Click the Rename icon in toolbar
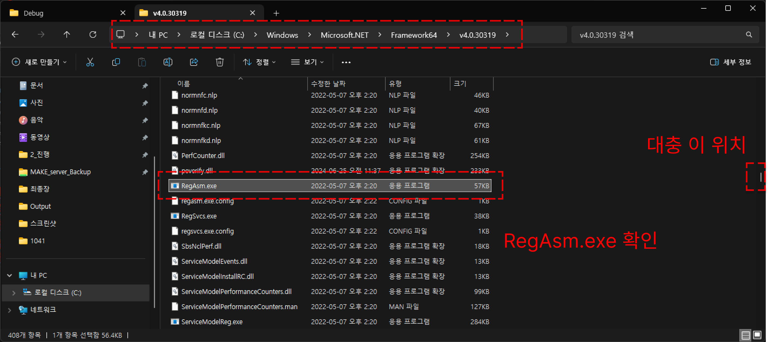 [168, 62]
